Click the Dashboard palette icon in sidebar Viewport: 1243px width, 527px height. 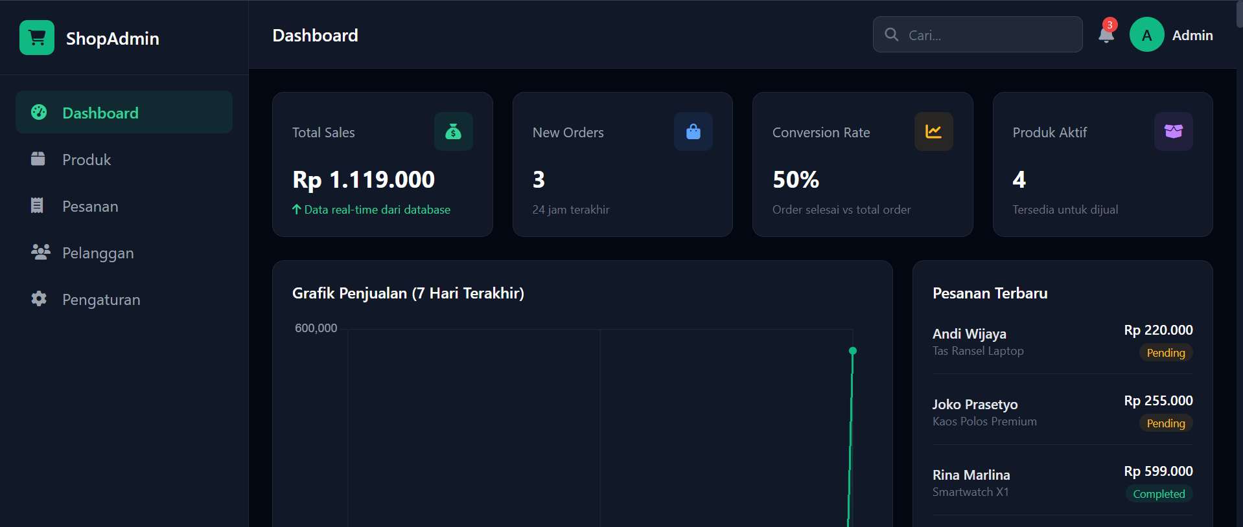click(x=39, y=112)
